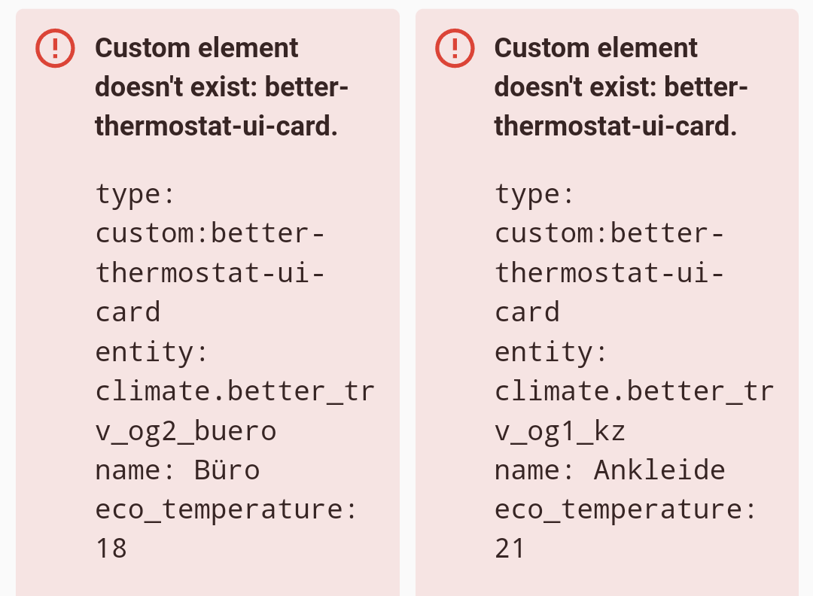Click "eco_temperature:" label in the Büro card
This screenshot has height=596, width=813.
pyautogui.click(x=226, y=509)
